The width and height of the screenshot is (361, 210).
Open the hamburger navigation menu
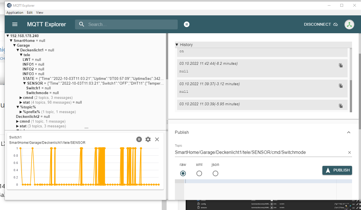(x=15, y=24)
